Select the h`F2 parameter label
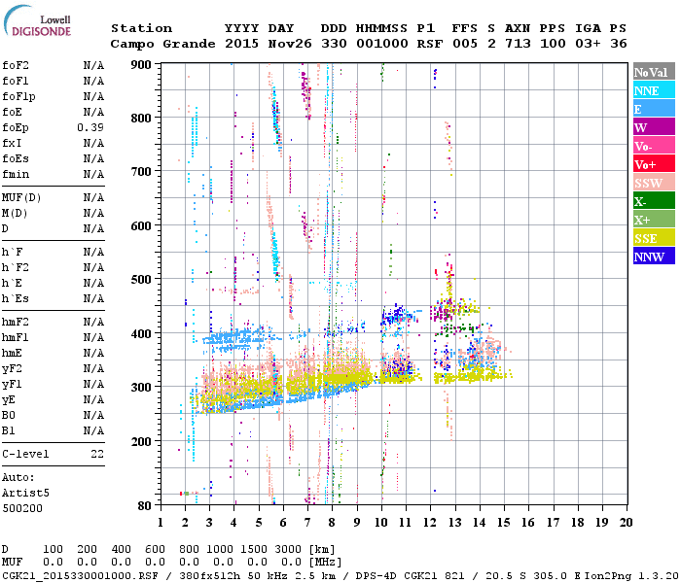Screen dimensions: 681x583 [16, 267]
